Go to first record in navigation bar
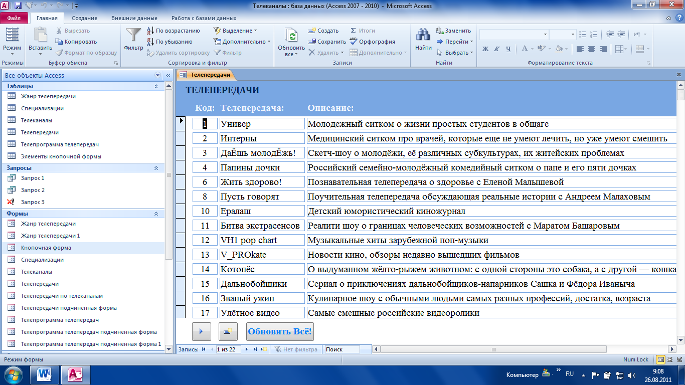The height and width of the screenshot is (385, 685). click(x=204, y=349)
